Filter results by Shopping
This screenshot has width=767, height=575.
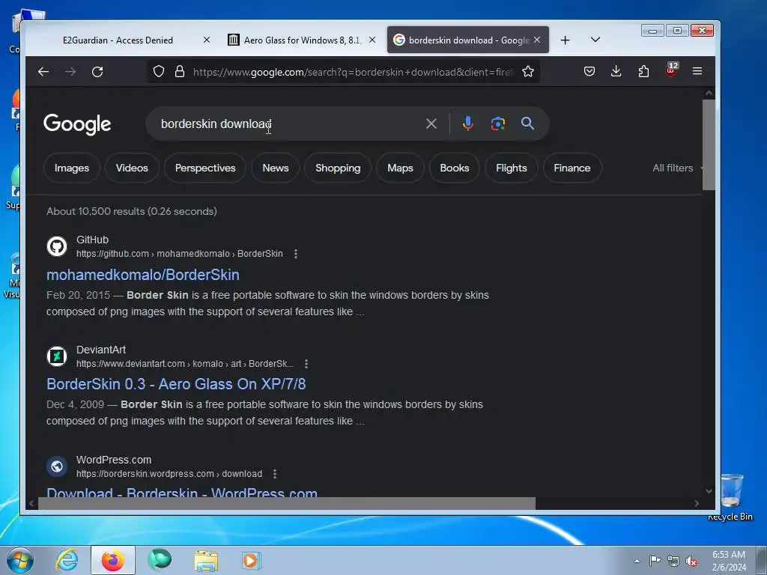click(x=338, y=168)
